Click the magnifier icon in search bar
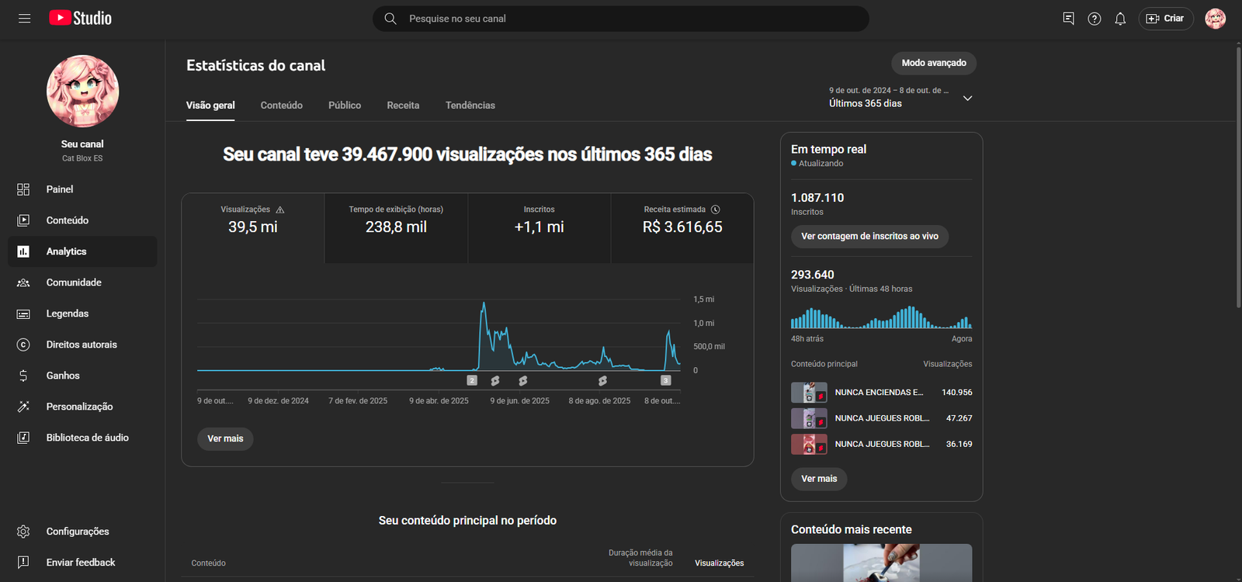Screen dimensions: 1242x582 coord(390,19)
